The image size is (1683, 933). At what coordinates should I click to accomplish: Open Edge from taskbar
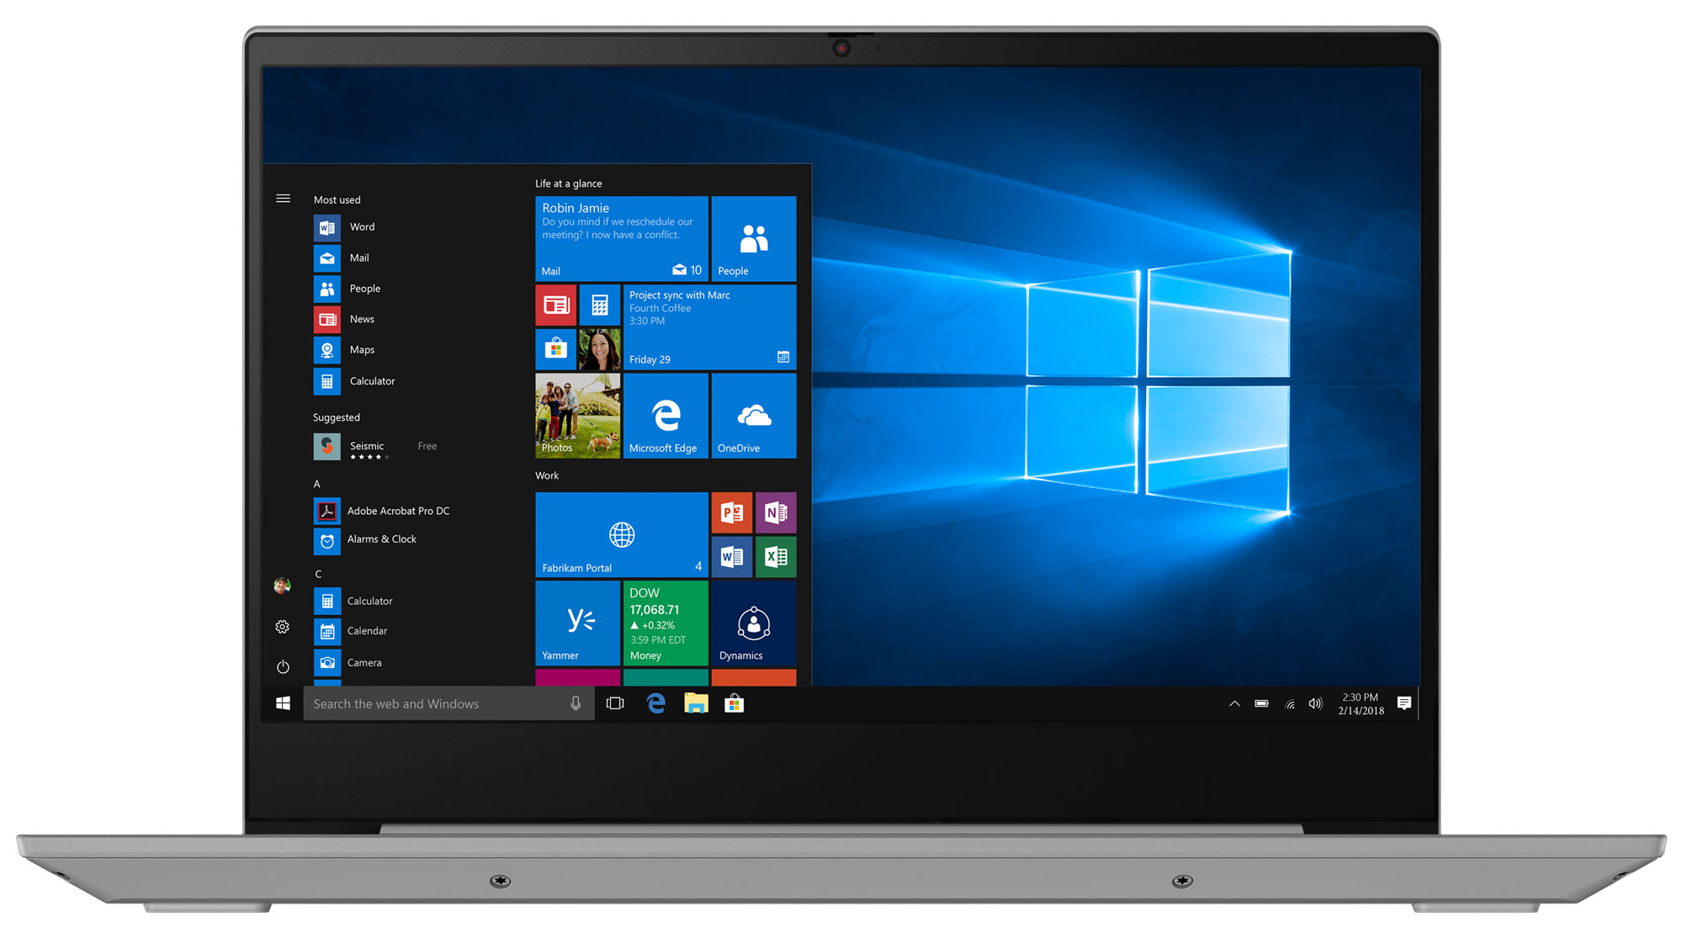[x=656, y=703]
